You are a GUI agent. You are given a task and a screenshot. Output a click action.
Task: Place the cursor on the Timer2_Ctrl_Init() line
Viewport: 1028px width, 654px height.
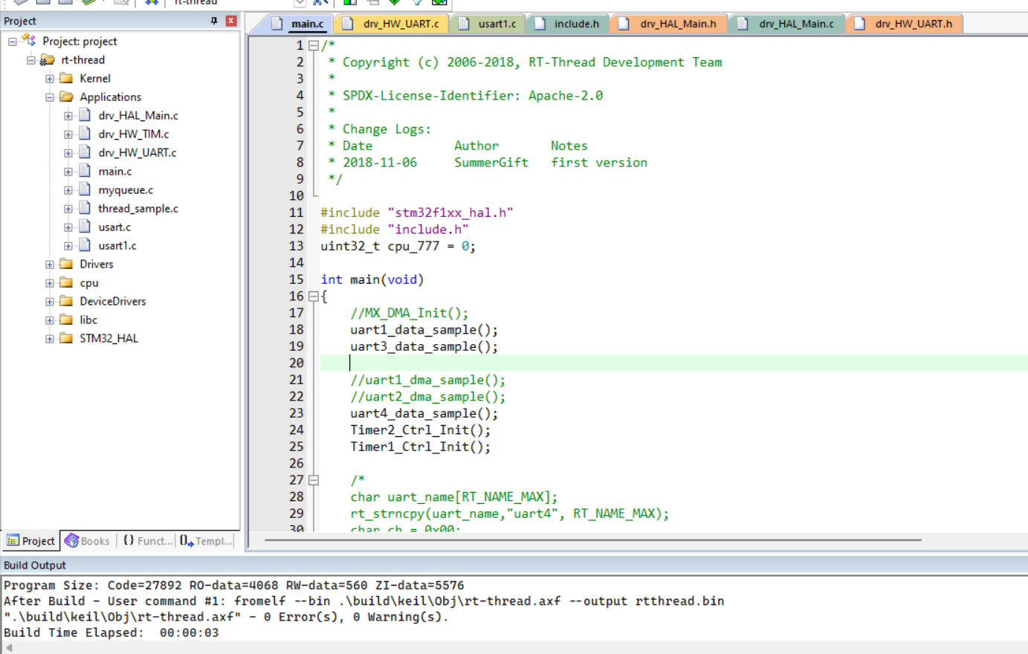click(x=420, y=430)
